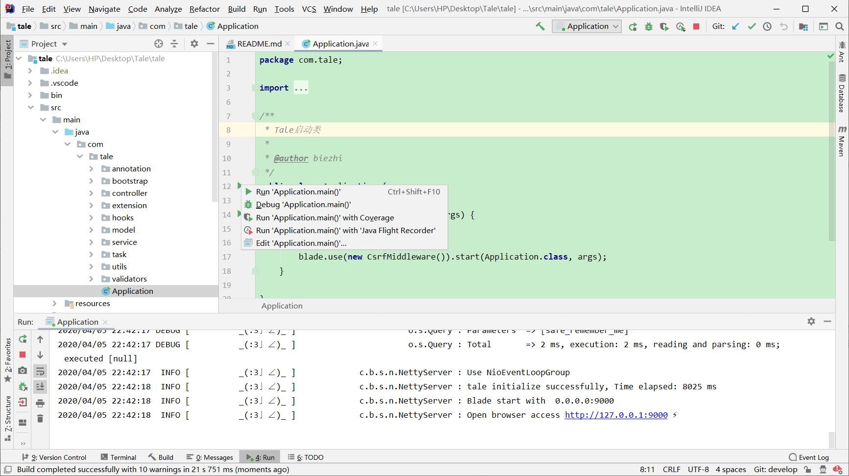Clear console with trash can icon
Screen dimensions: 849x476
pyautogui.click(x=40, y=418)
